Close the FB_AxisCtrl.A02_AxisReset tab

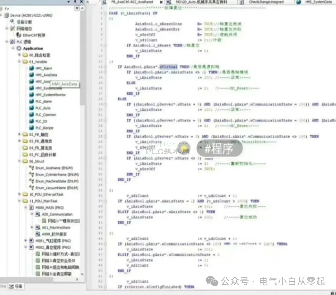pyautogui.click(x=161, y=2)
